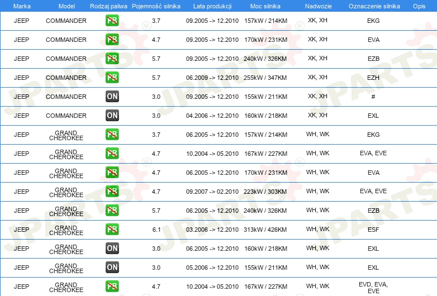The image size is (437, 296).
Task: Click JEEP brand in the Commander EKG row
Action: coord(21,21)
